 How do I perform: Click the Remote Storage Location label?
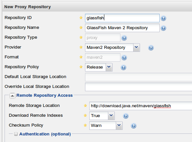click(x=34, y=106)
